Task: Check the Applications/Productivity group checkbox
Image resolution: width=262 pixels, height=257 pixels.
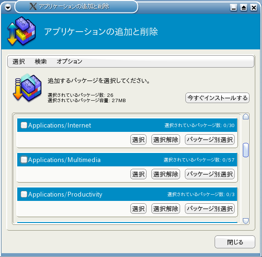Action: (24, 194)
